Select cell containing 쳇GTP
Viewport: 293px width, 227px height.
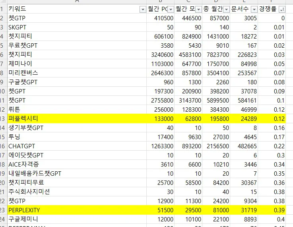click(x=77, y=18)
